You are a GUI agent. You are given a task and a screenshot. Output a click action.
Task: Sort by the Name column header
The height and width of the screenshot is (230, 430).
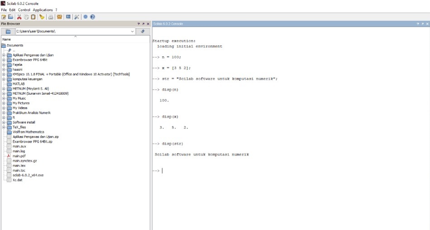point(76,39)
